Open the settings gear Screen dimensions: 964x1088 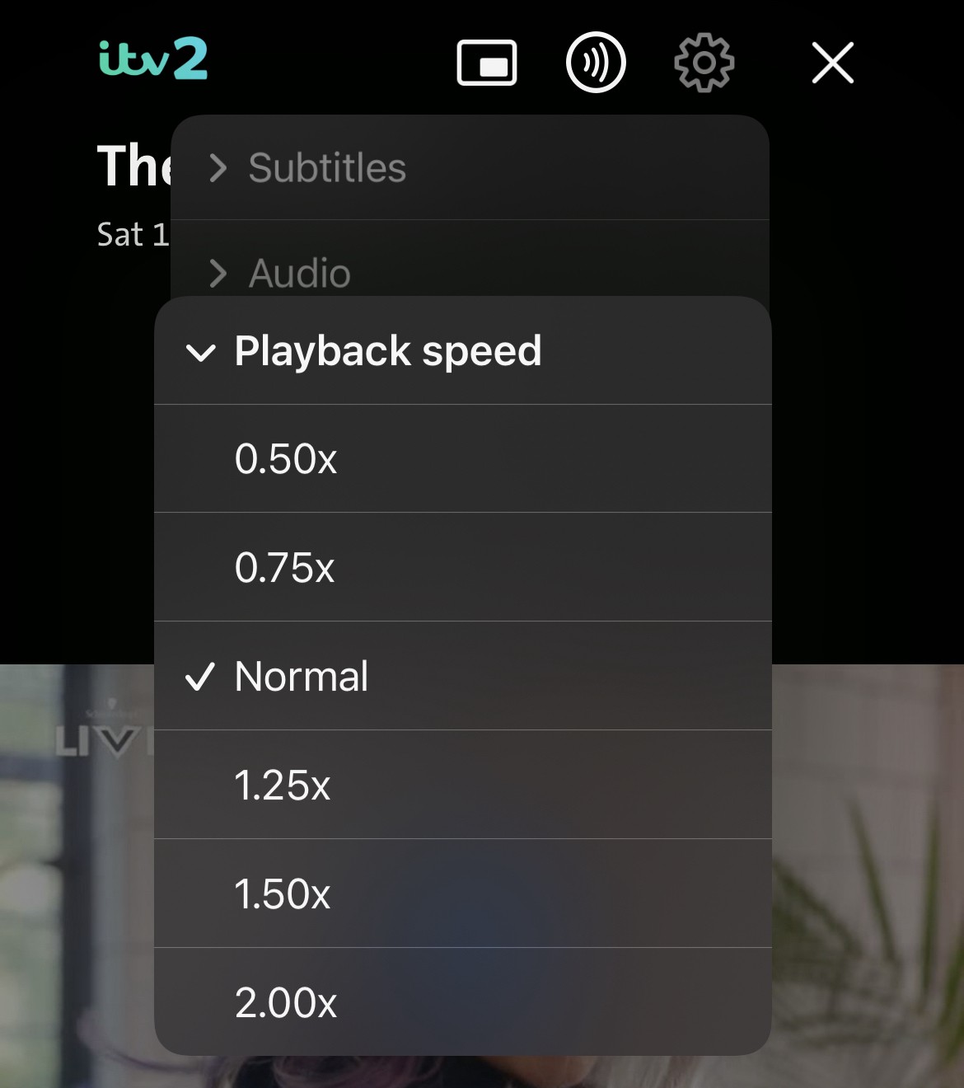pos(704,63)
